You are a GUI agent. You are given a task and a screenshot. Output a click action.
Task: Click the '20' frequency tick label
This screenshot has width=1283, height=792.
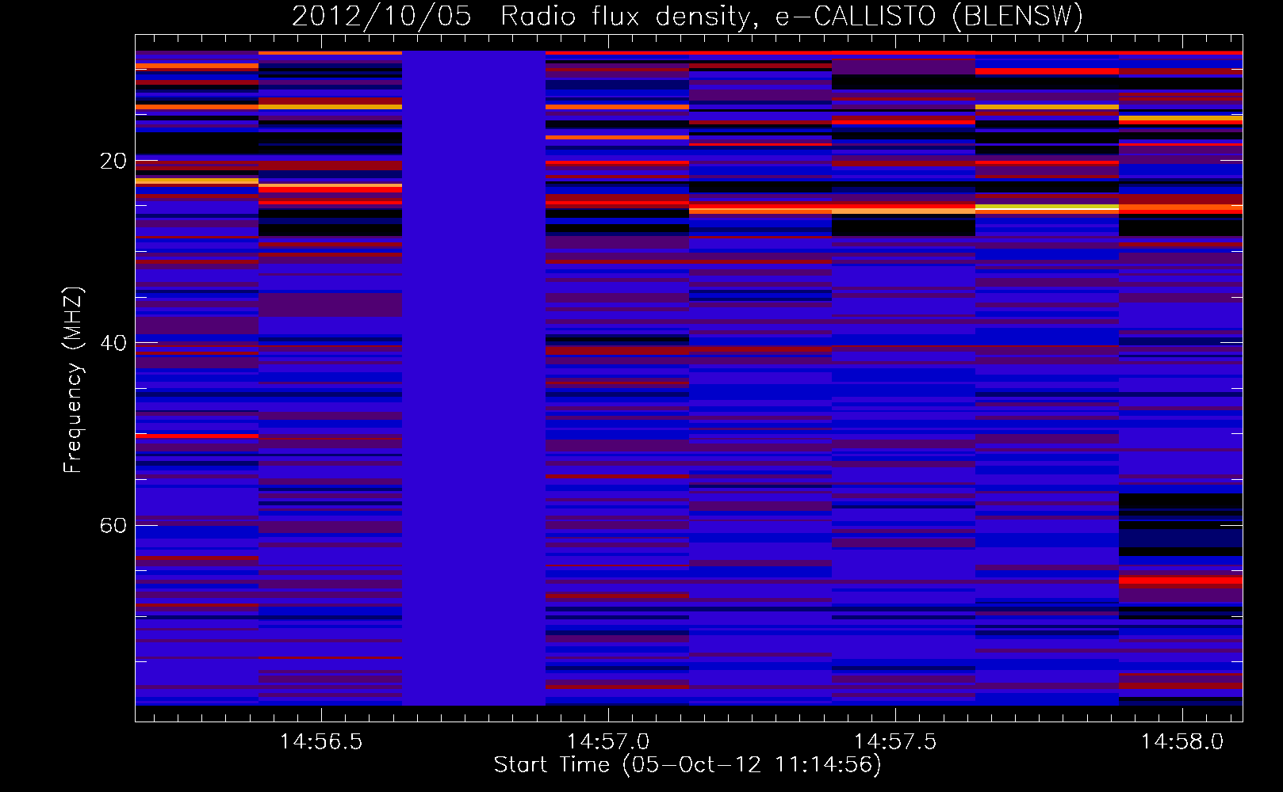click(113, 162)
